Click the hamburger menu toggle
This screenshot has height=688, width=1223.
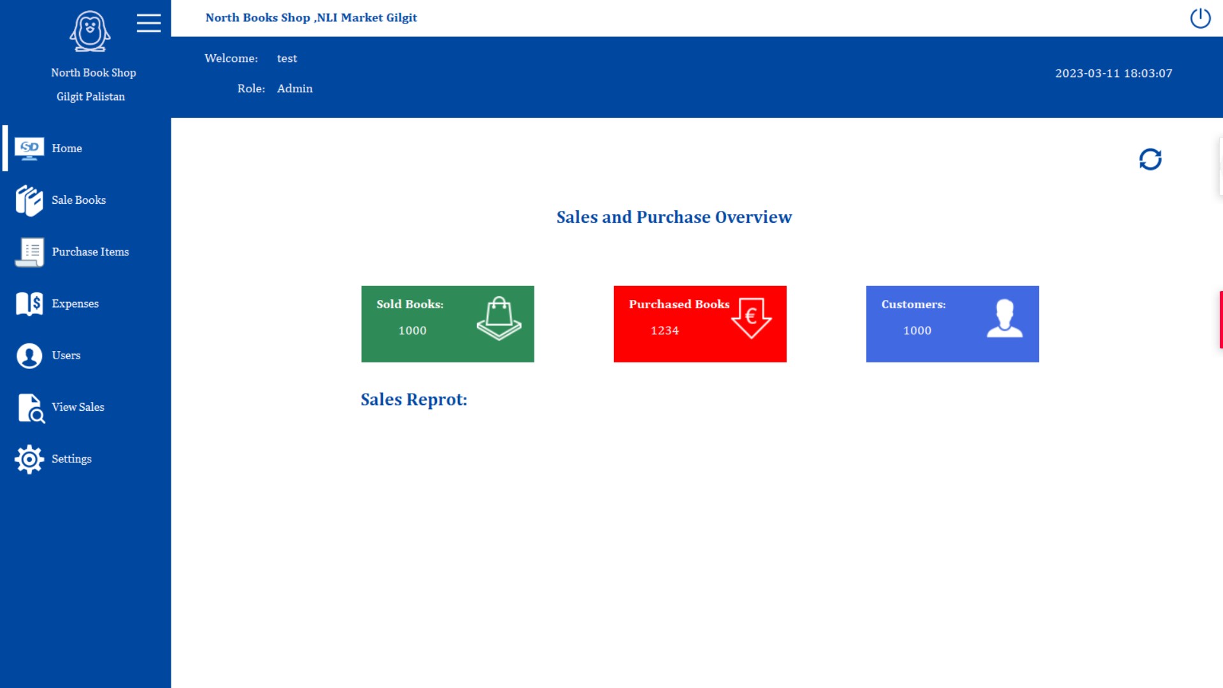click(x=148, y=23)
